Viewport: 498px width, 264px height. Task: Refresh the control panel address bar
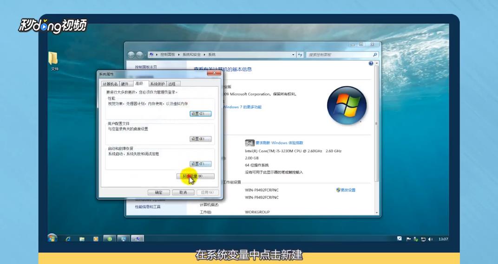[x=300, y=55]
